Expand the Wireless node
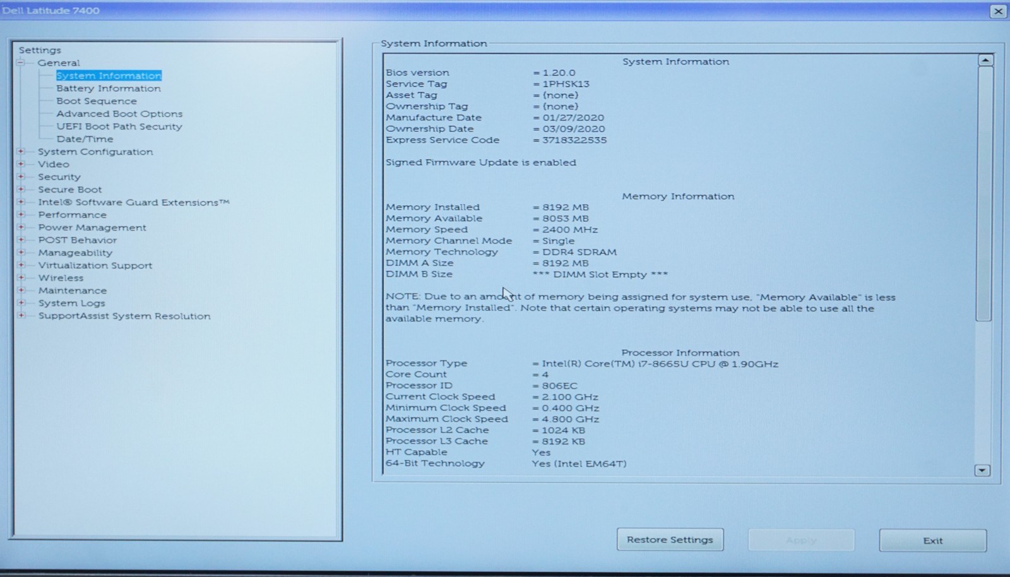The width and height of the screenshot is (1010, 577). coord(21,278)
